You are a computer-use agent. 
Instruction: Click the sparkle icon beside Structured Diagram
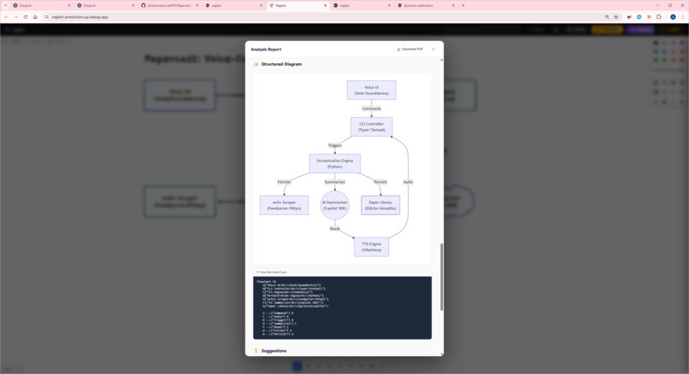coord(256,64)
